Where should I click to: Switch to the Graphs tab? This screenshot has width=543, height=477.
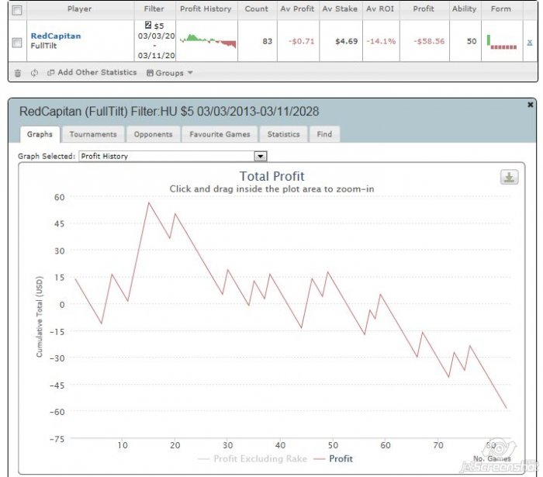[40, 134]
